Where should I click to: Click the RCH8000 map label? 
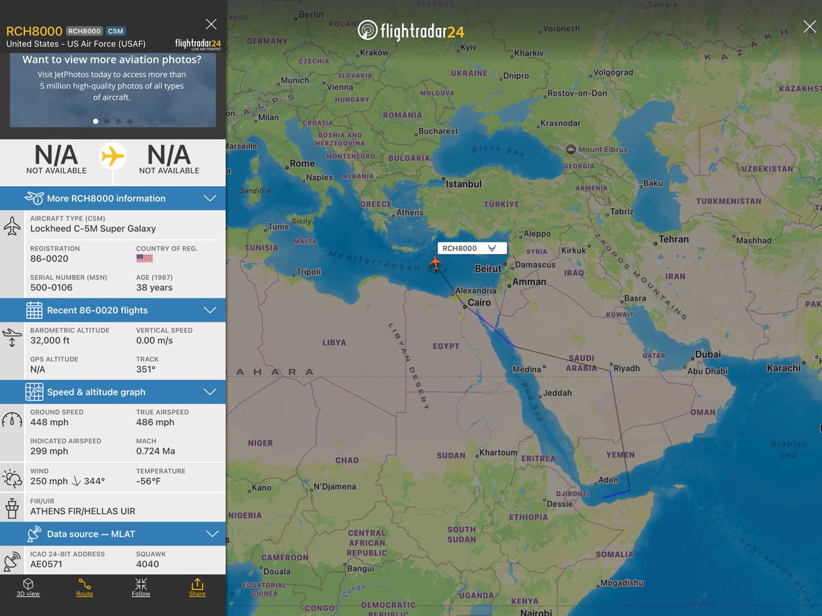[x=472, y=248]
